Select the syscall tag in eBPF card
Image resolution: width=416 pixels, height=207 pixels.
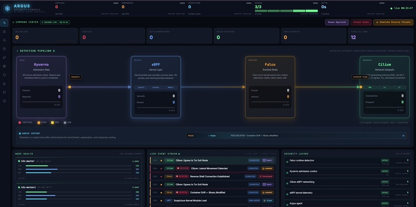(x=141, y=88)
